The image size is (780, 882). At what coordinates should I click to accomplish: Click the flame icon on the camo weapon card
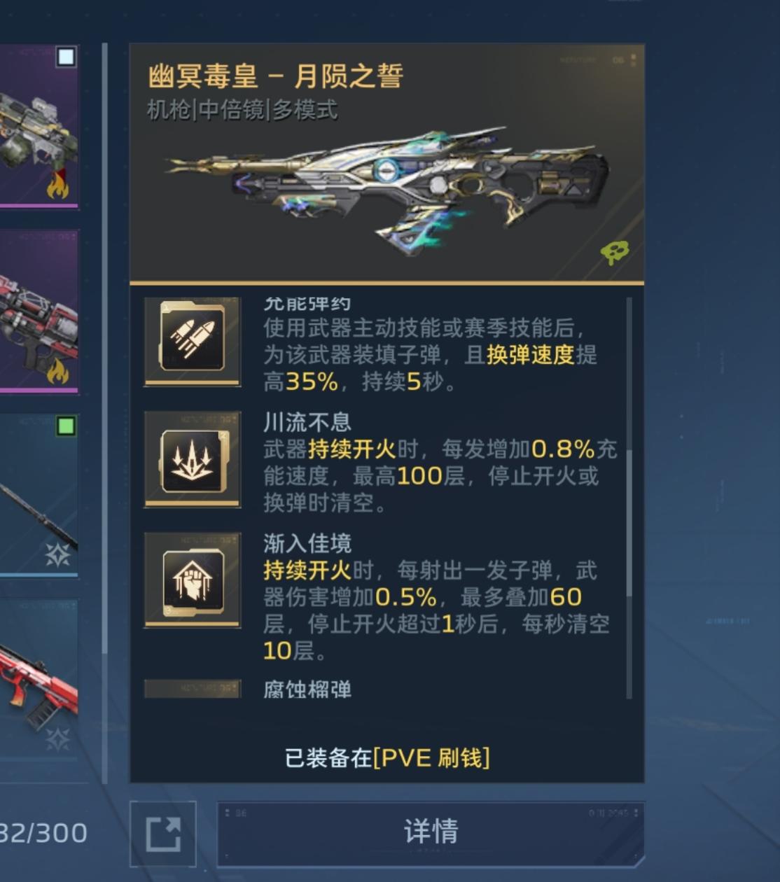tap(58, 185)
